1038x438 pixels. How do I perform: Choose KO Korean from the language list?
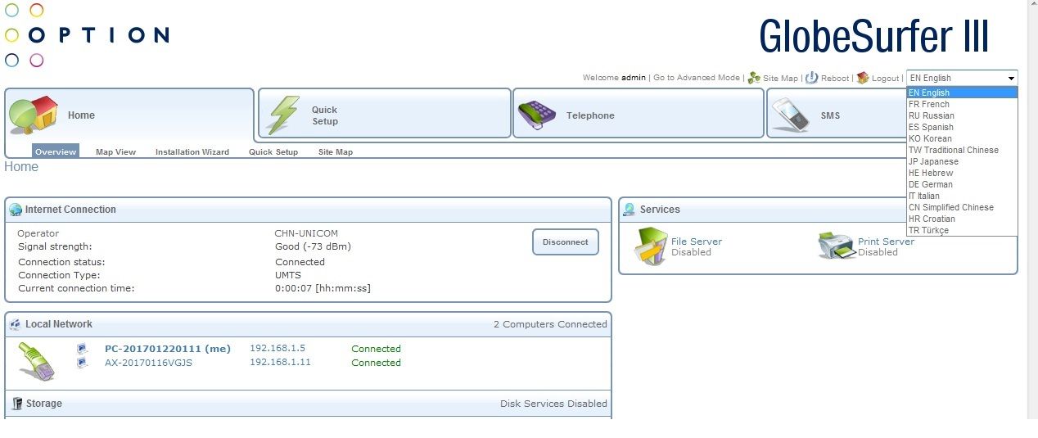[962, 138]
